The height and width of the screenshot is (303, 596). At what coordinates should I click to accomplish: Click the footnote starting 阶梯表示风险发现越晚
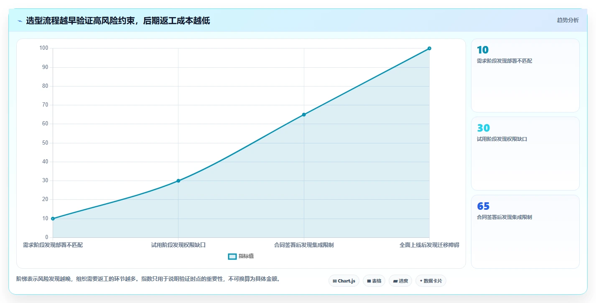[x=148, y=279]
